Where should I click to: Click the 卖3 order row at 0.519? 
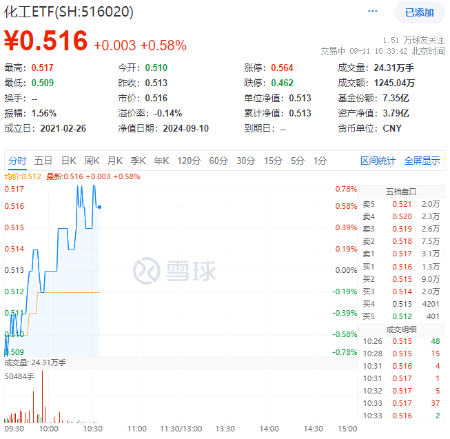point(401,229)
